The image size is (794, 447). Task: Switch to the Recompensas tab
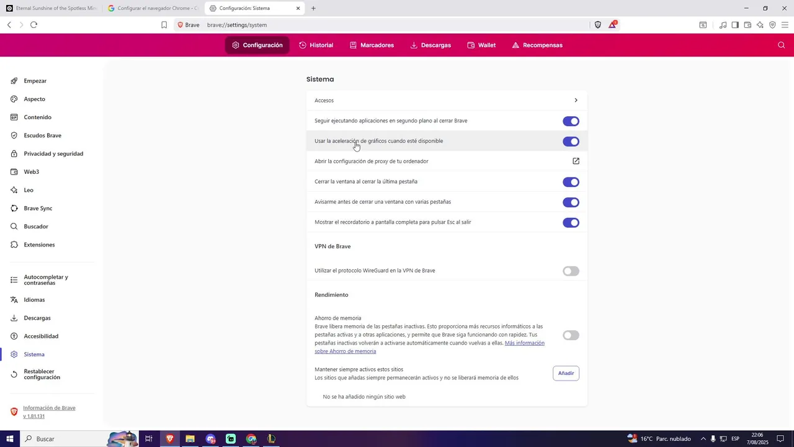click(537, 45)
